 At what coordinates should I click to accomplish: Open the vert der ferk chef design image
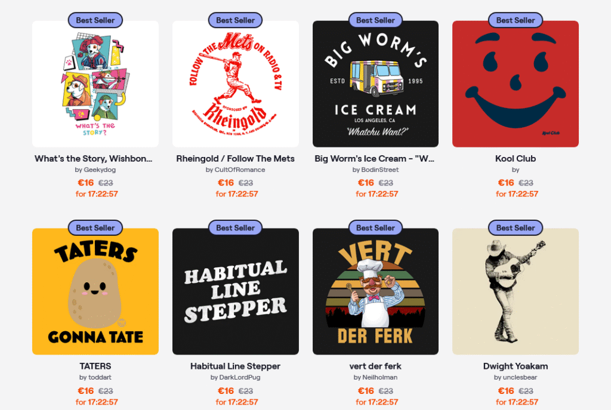pos(375,291)
